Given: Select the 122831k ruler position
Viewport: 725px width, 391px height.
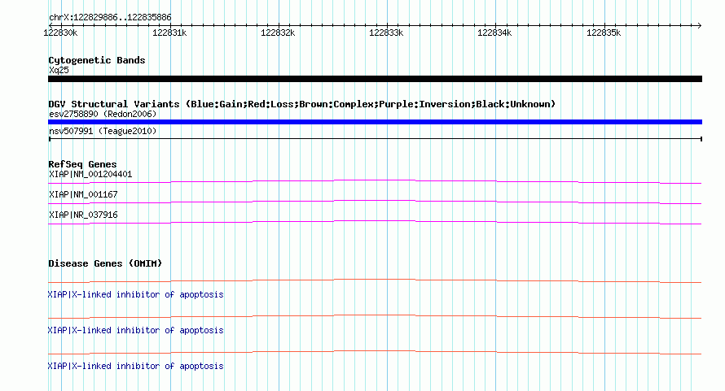Looking at the screenshot, I should coord(169,33).
